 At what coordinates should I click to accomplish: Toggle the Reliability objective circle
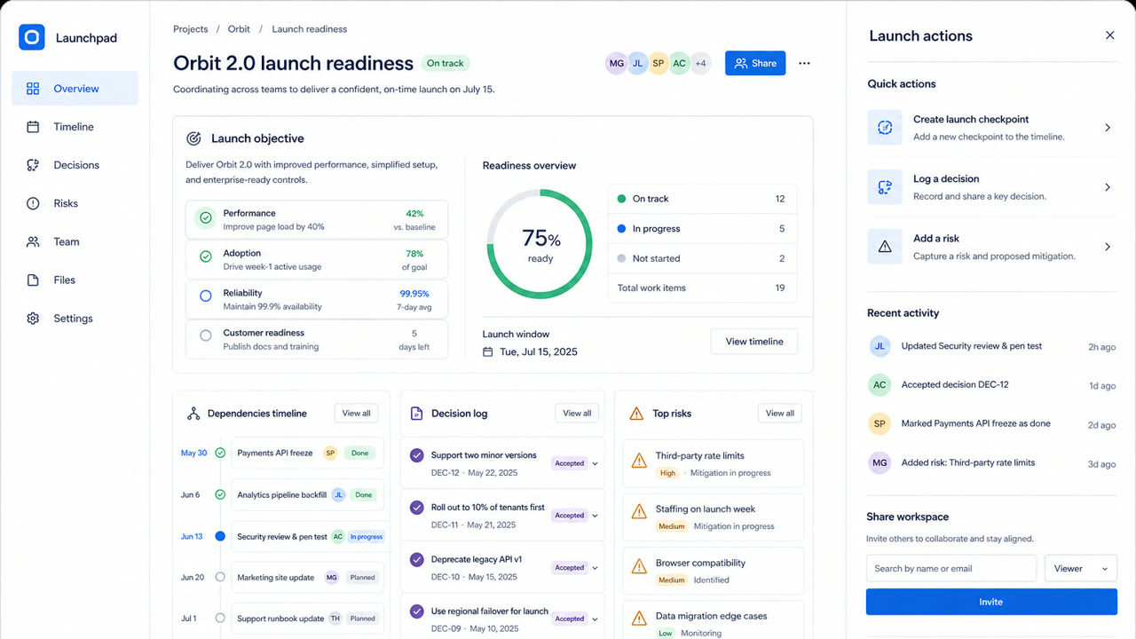[x=206, y=296]
